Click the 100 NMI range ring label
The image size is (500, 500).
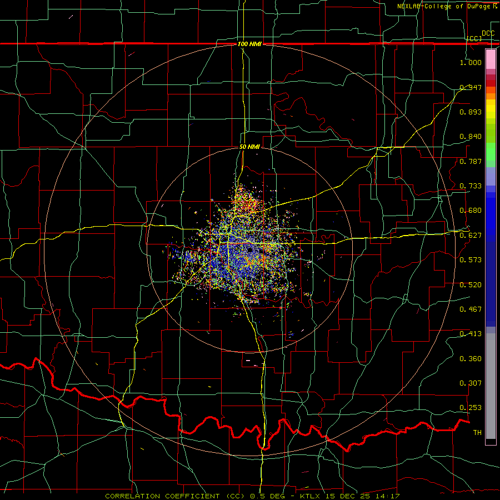click(x=249, y=44)
